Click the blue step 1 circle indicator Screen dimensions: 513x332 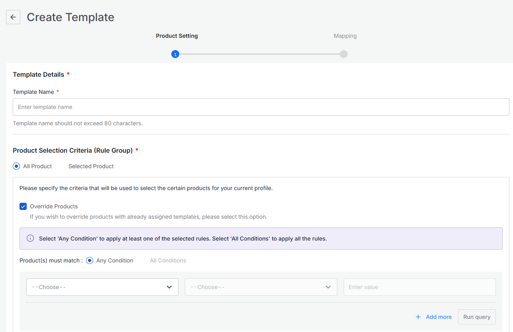point(175,54)
